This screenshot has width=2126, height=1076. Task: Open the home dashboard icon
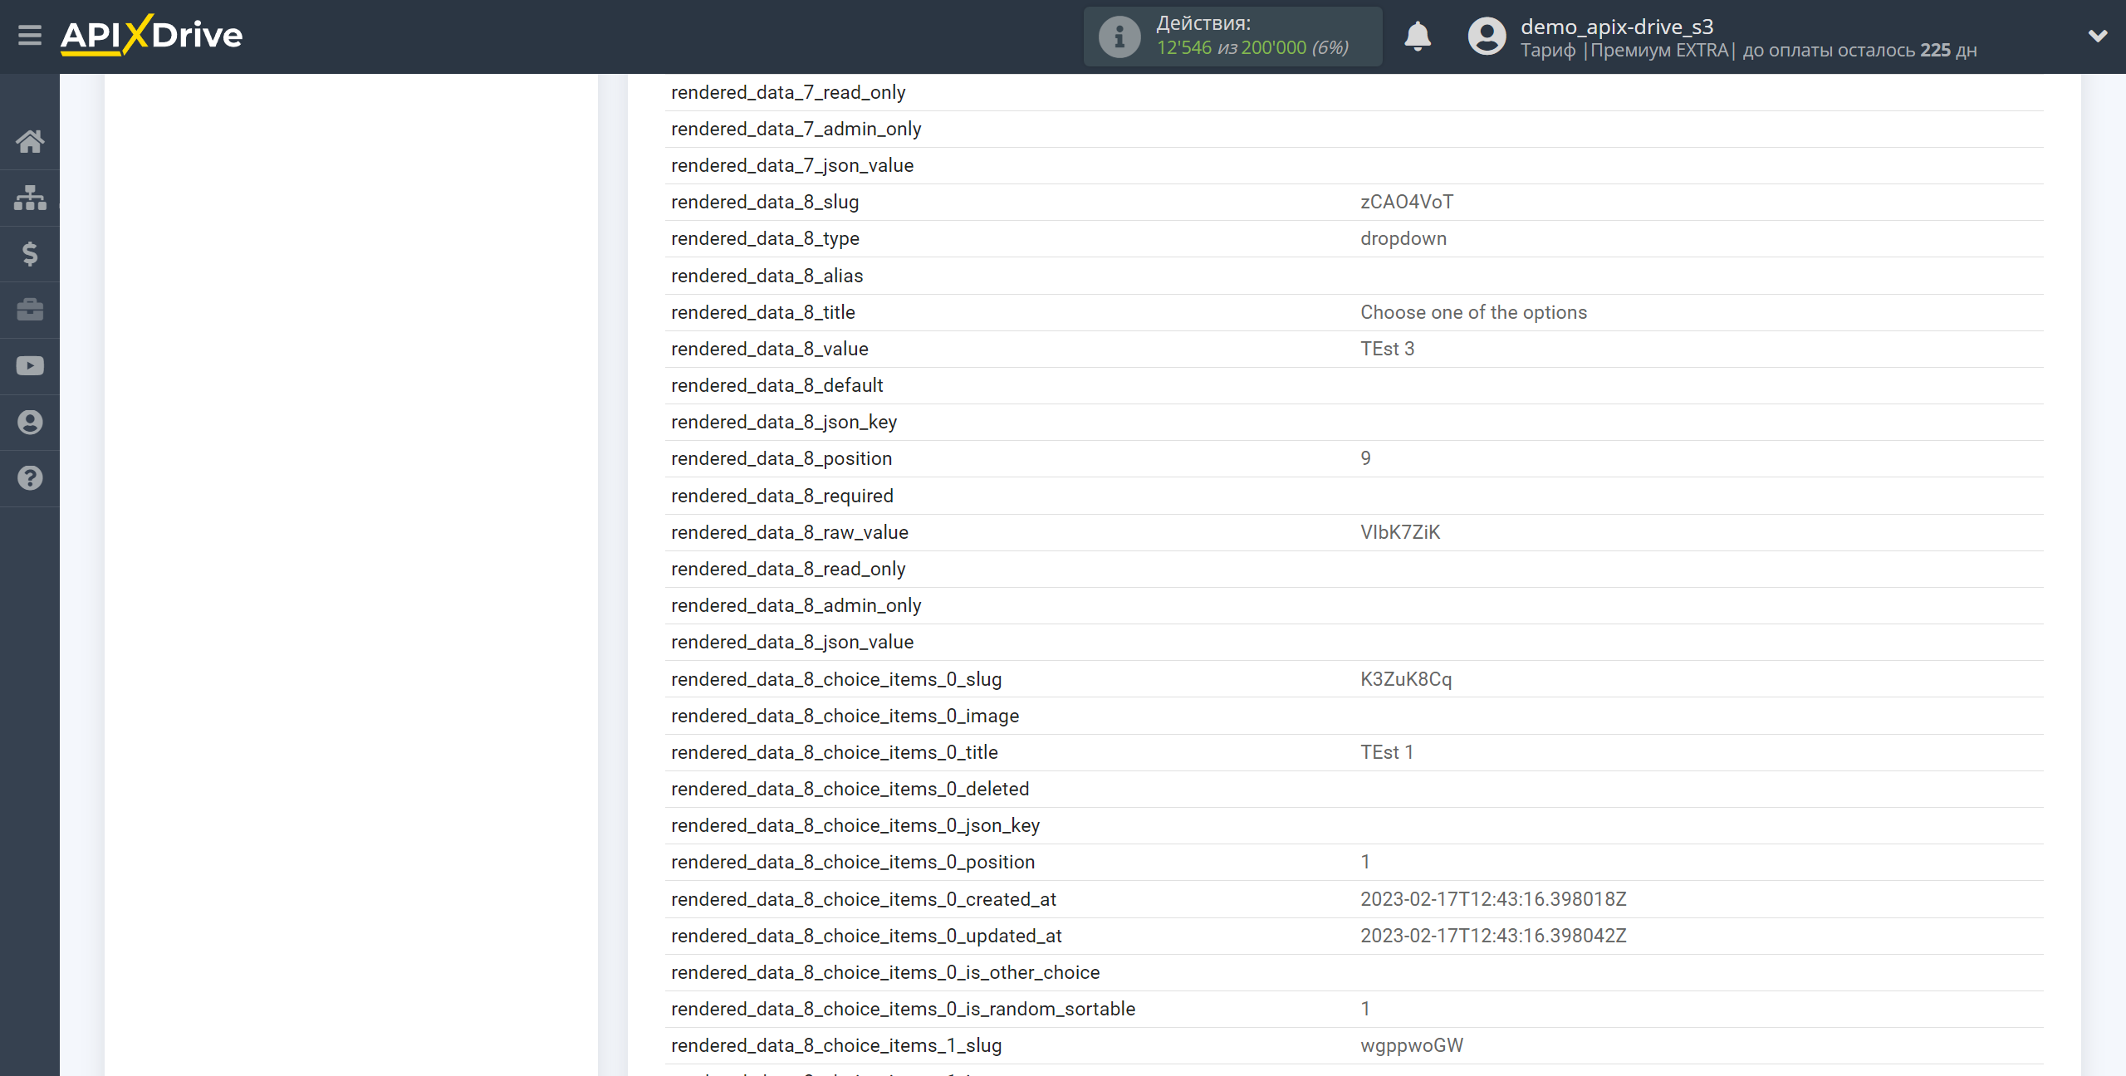point(30,141)
